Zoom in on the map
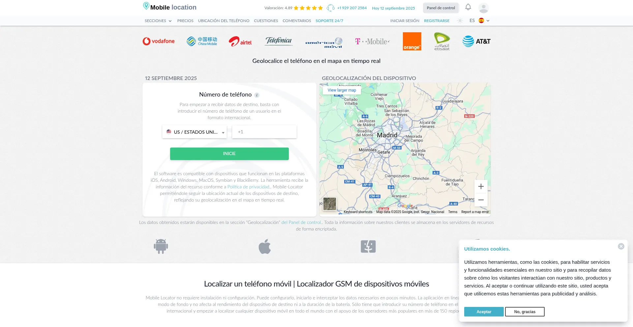The width and height of the screenshot is (633, 327). point(481,186)
